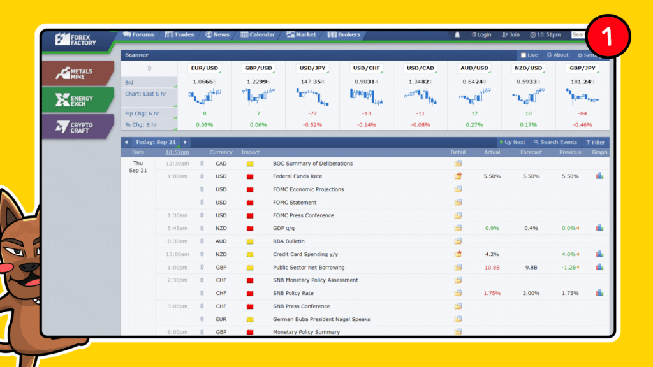Toggle Up Next in the calendar toolbar

(512, 141)
